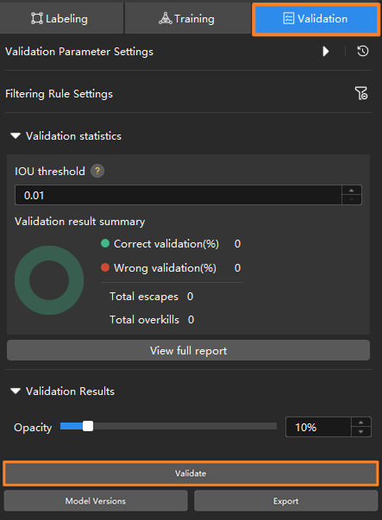Screen dimensions: 382x520
Task: Decrease the Opacity percentage
Action: [x=361, y=432]
